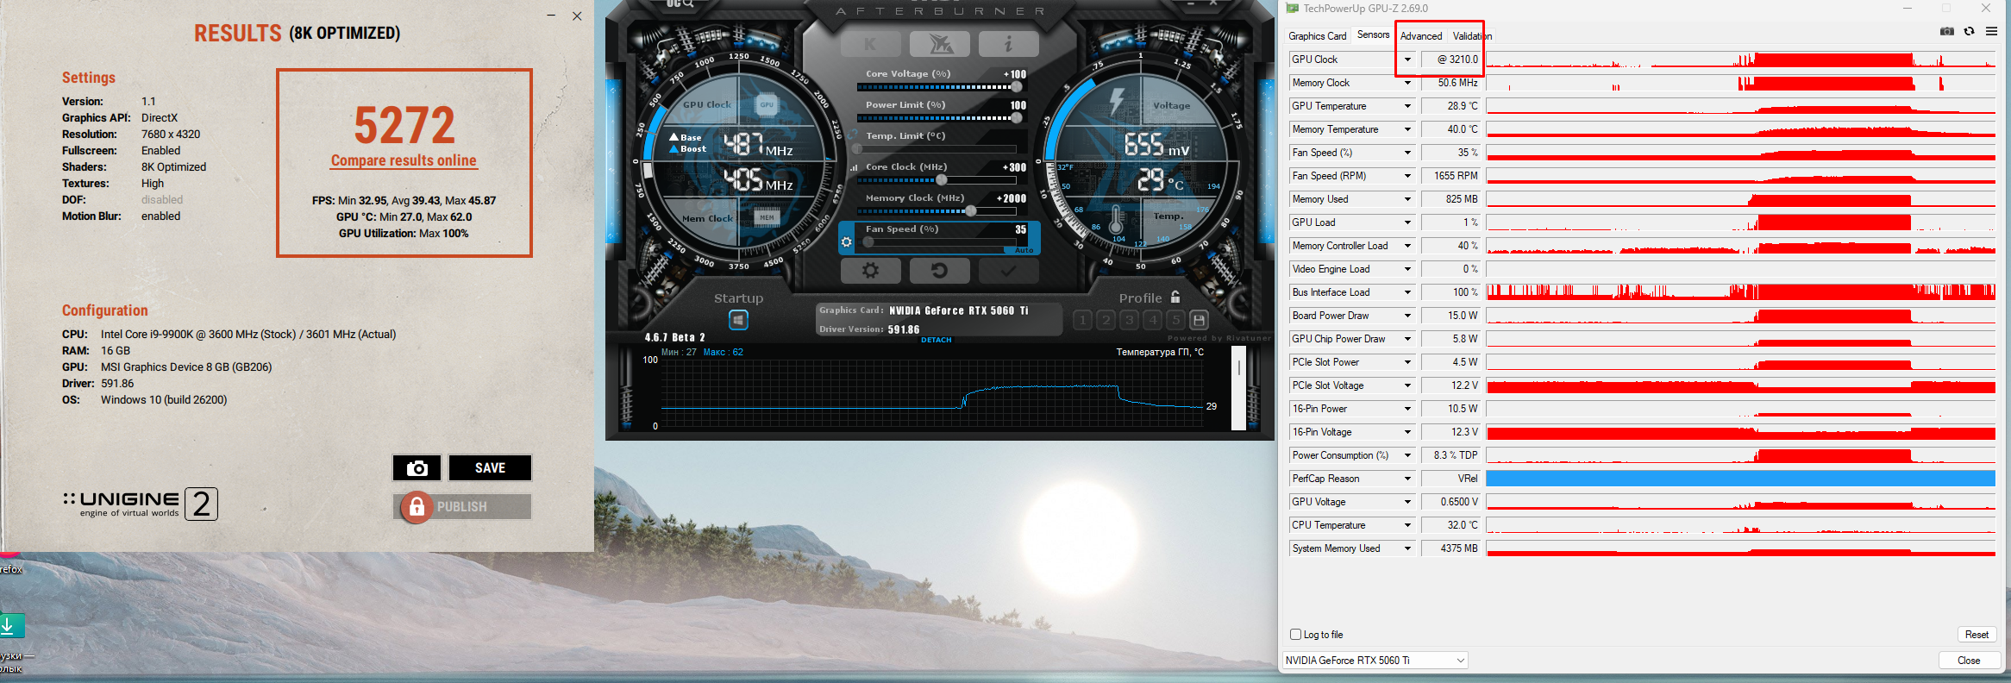This screenshot has height=683, width=2011.
Task: Click the GPU-Z refresh icon
Action: [x=1970, y=32]
